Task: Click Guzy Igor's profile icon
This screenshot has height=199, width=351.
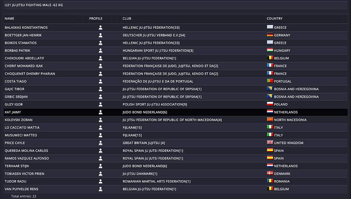Action: coord(101,105)
